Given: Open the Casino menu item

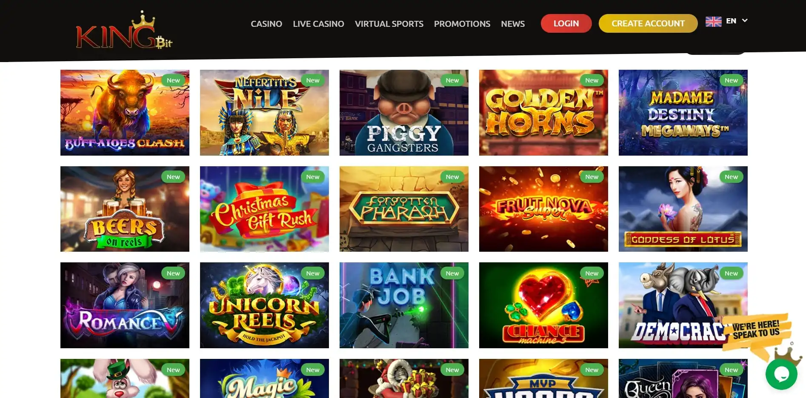Looking at the screenshot, I should [266, 24].
